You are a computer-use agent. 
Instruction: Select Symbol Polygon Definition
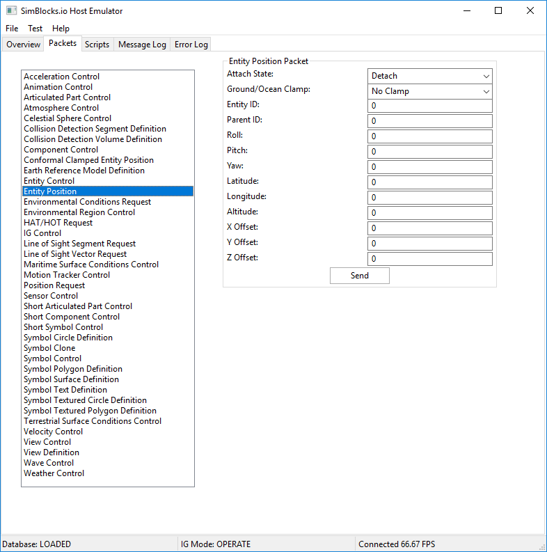click(x=108, y=369)
